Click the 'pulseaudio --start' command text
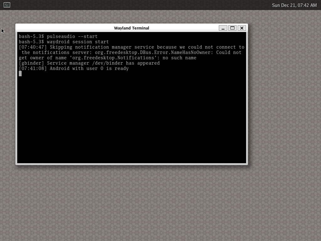 pos(72,36)
